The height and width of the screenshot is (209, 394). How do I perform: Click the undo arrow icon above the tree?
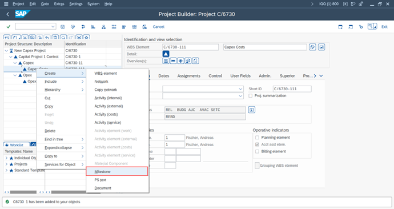click(47, 38)
